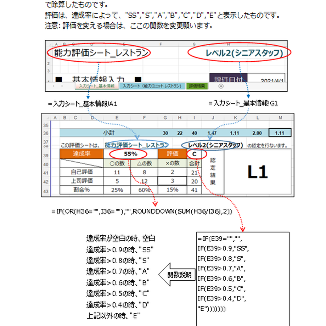The image size is (326, 326).
Task: Select the 25% ratio cell
Action: point(117,190)
